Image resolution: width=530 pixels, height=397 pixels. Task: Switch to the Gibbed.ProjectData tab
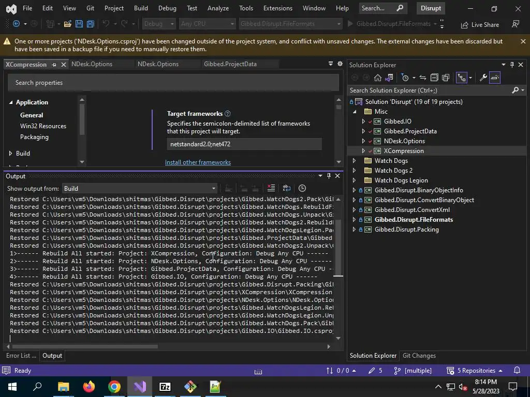tap(230, 64)
